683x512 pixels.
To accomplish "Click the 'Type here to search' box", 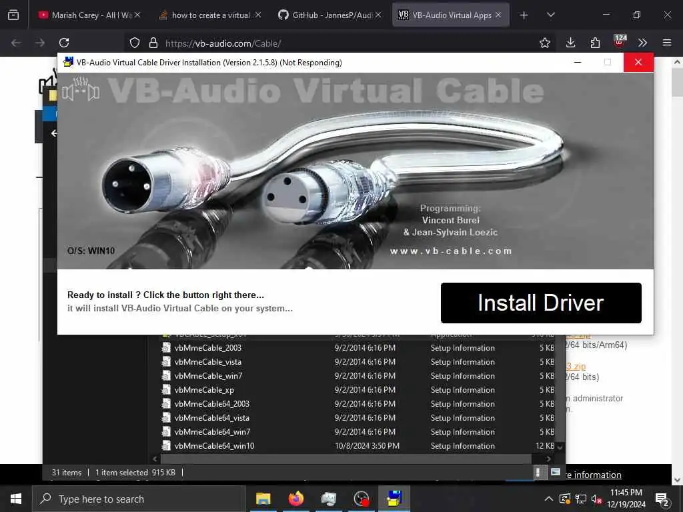I will [139, 499].
